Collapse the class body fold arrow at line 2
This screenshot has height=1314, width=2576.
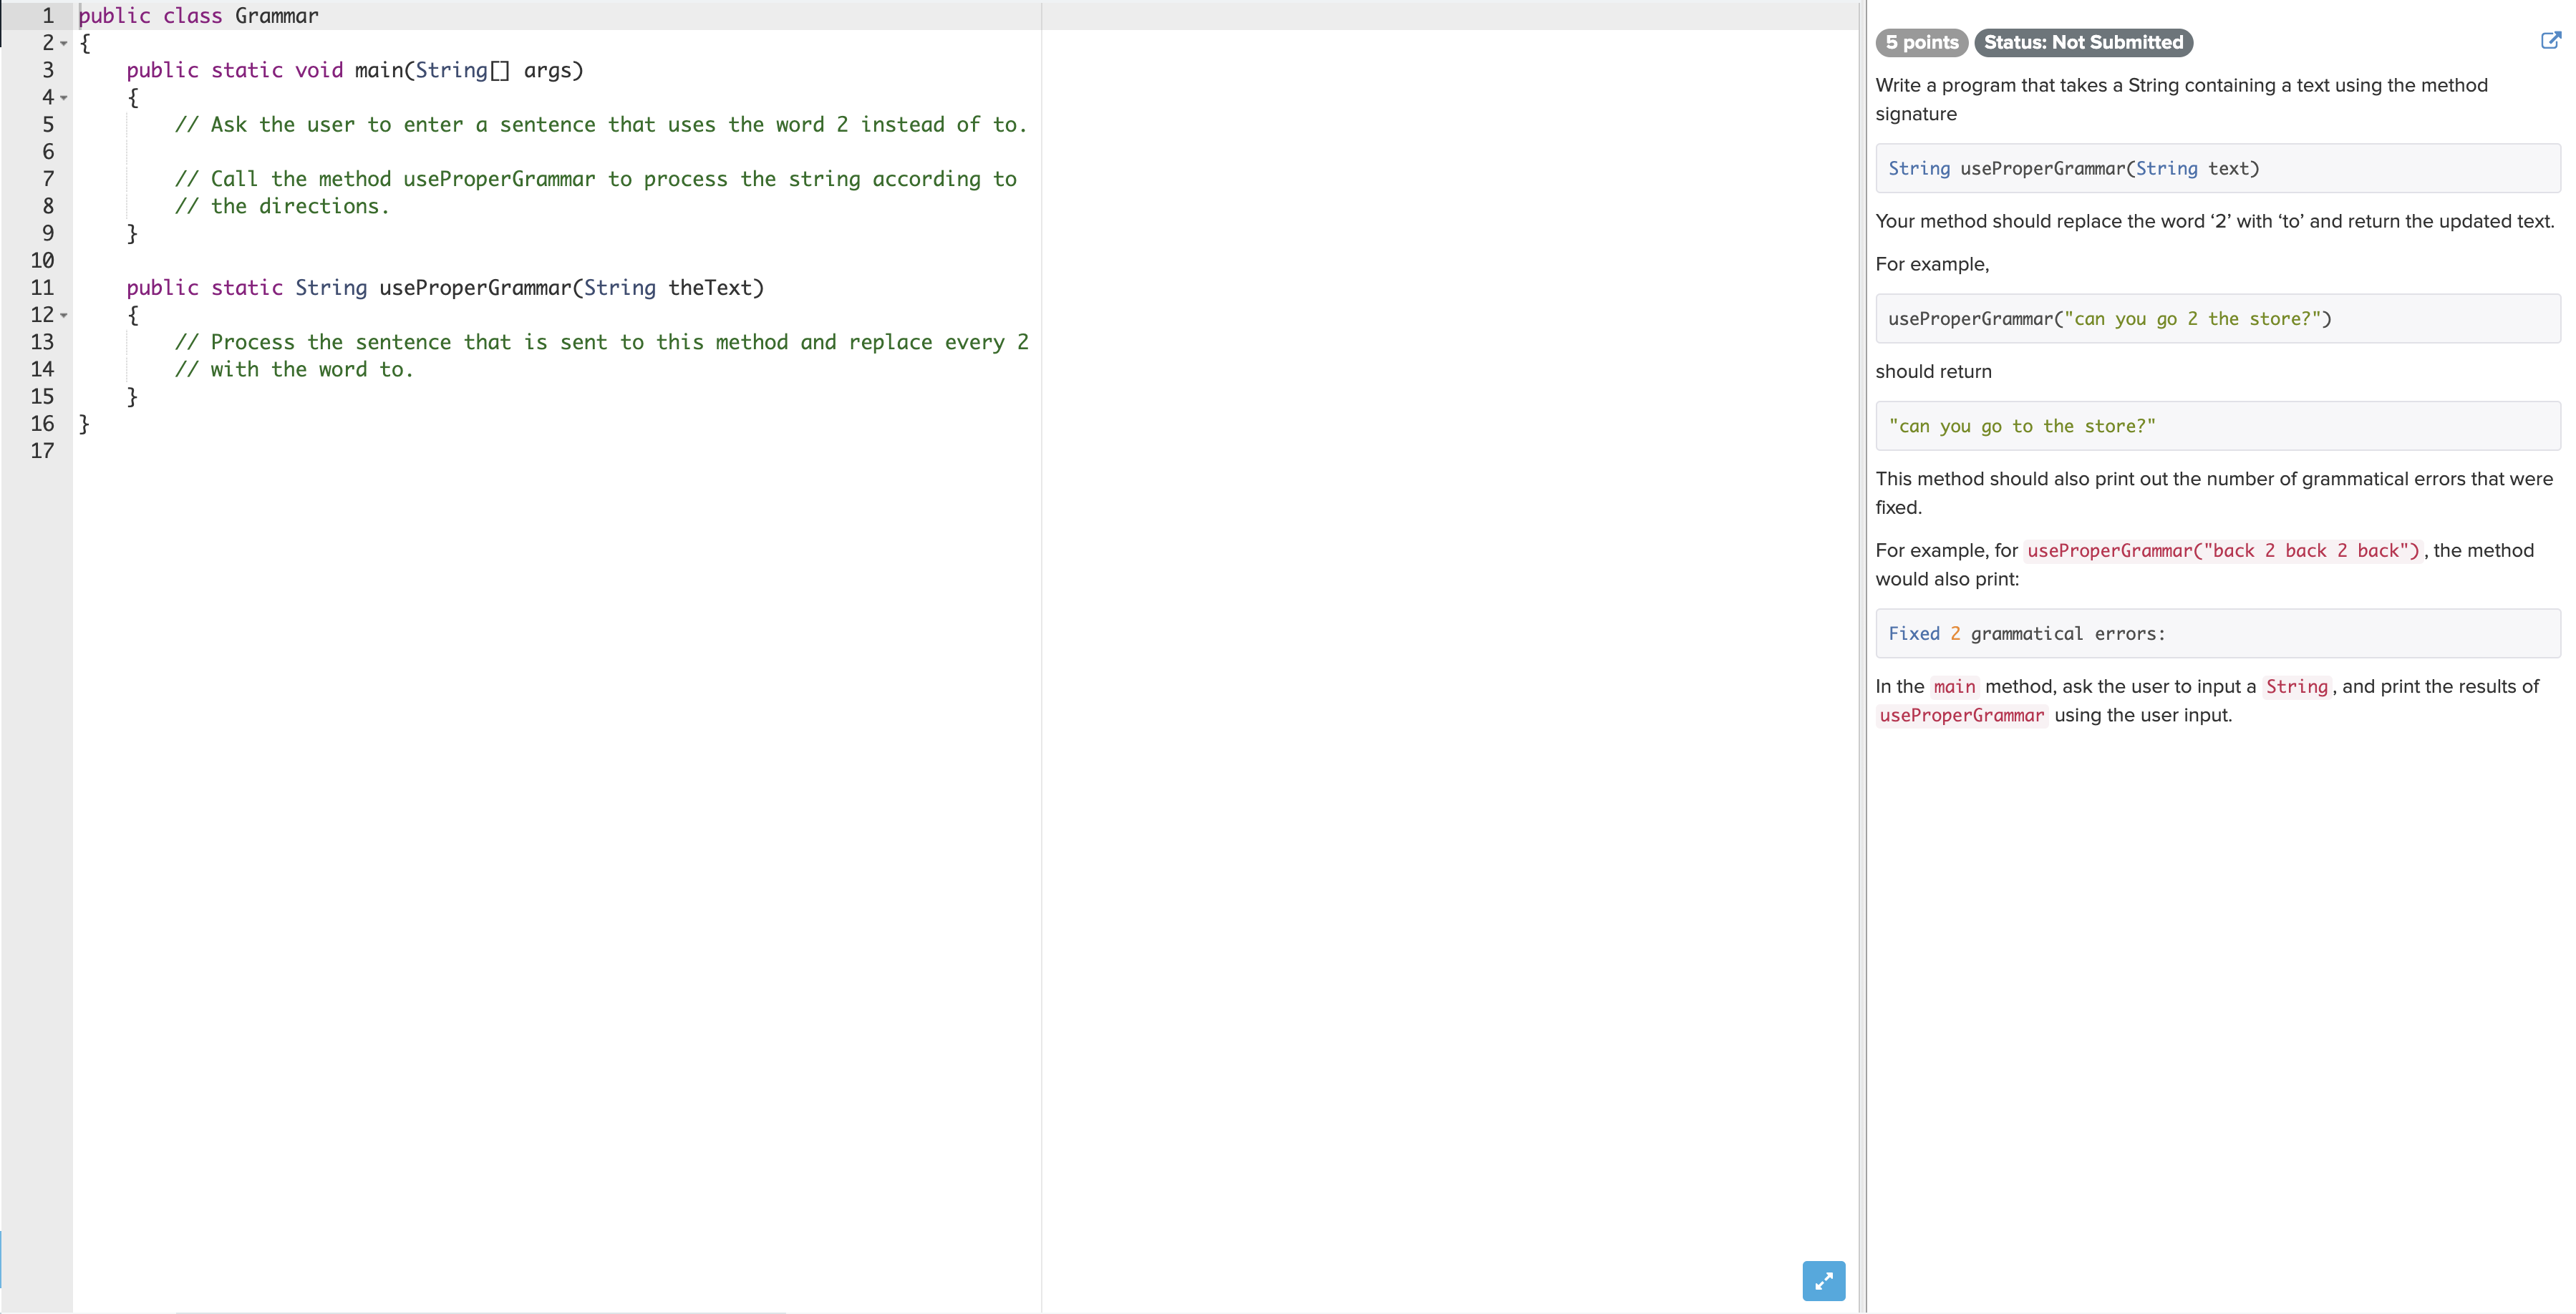click(64, 43)
